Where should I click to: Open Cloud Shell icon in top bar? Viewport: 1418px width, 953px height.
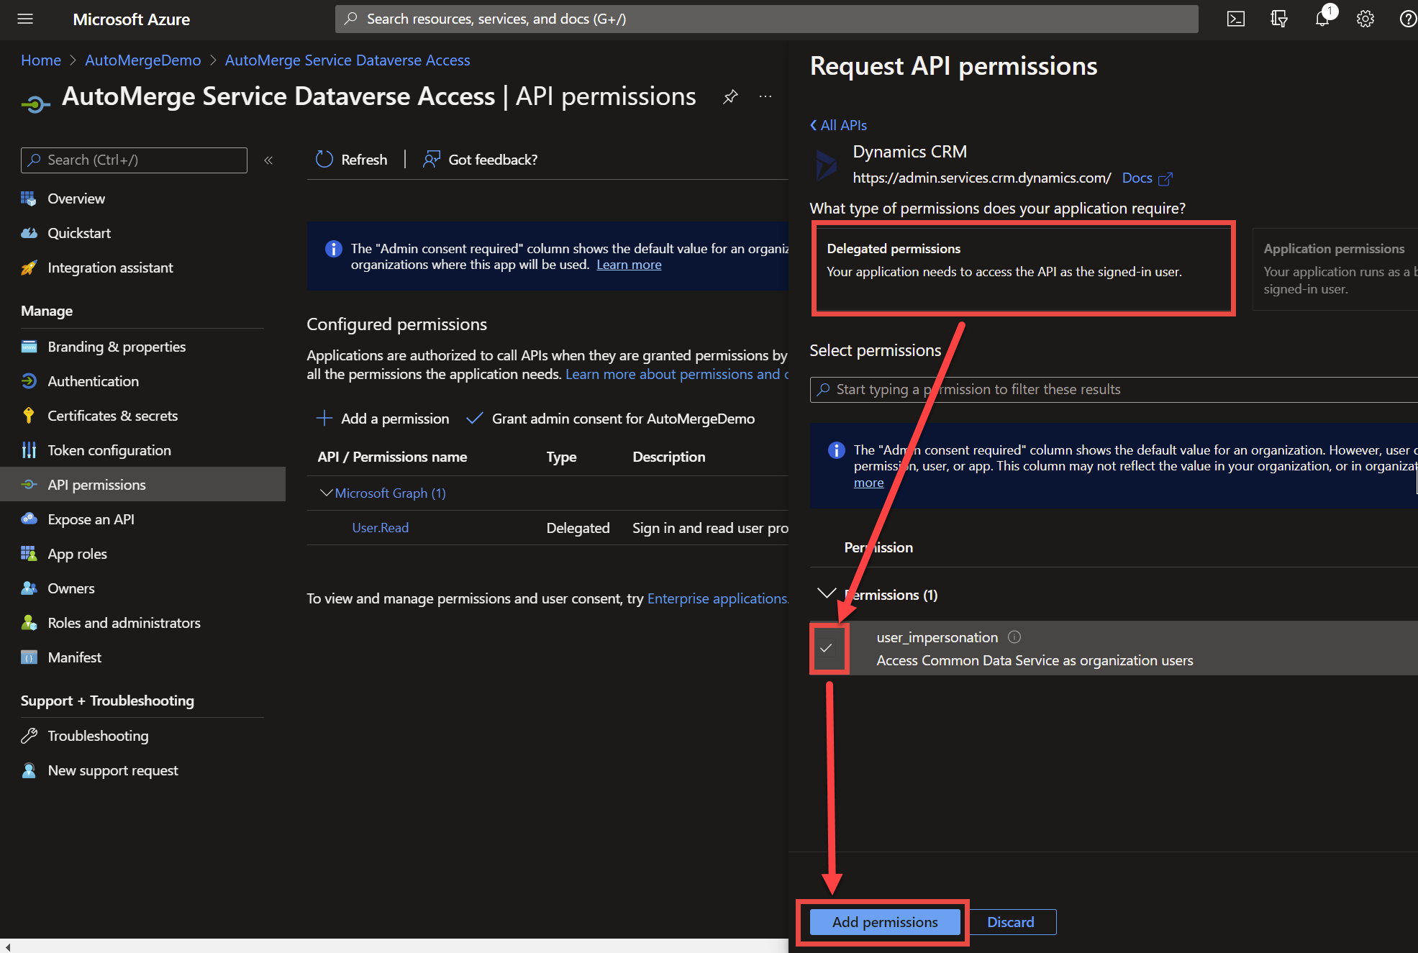(1235, 19)
